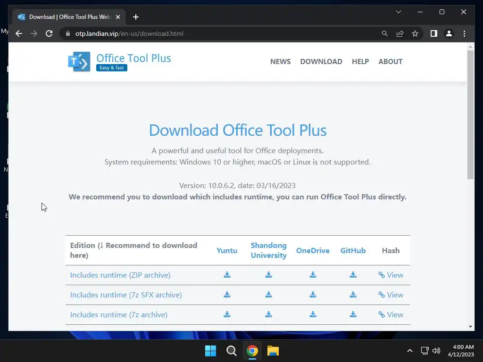Open the ABOUT menu item
The image size is (483, 362).
390,62
